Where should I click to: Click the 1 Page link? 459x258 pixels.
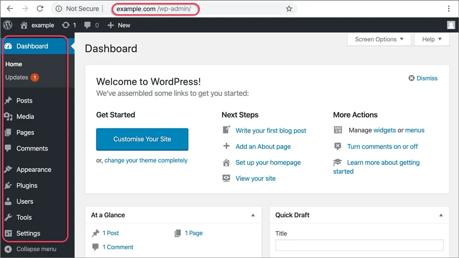click(194, 233)
